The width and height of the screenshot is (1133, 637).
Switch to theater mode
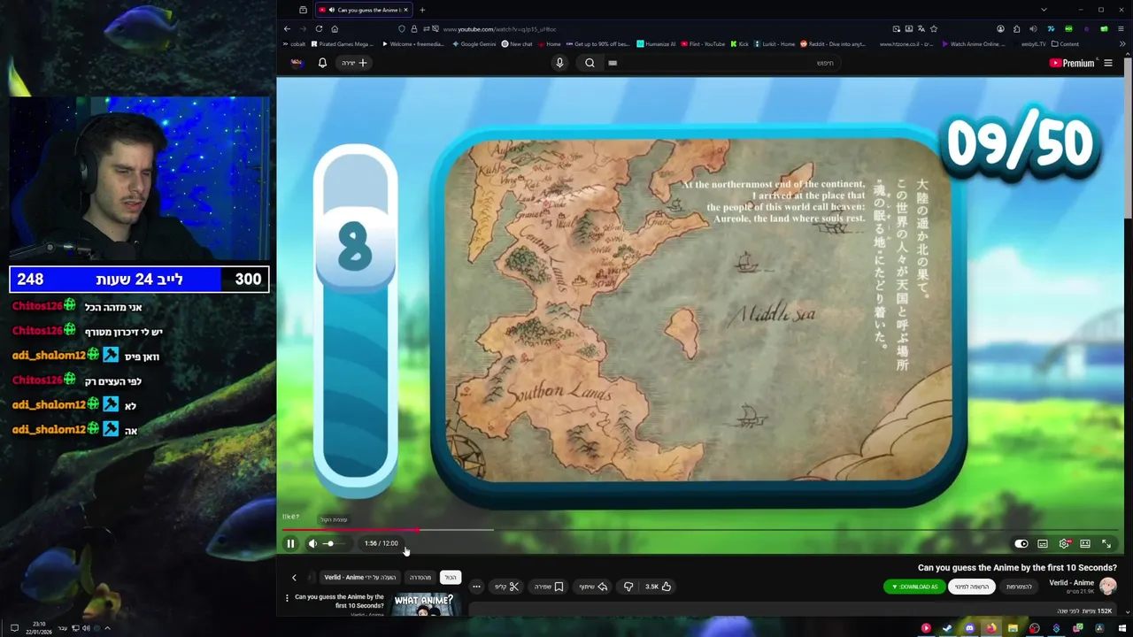coord(1085,544)
